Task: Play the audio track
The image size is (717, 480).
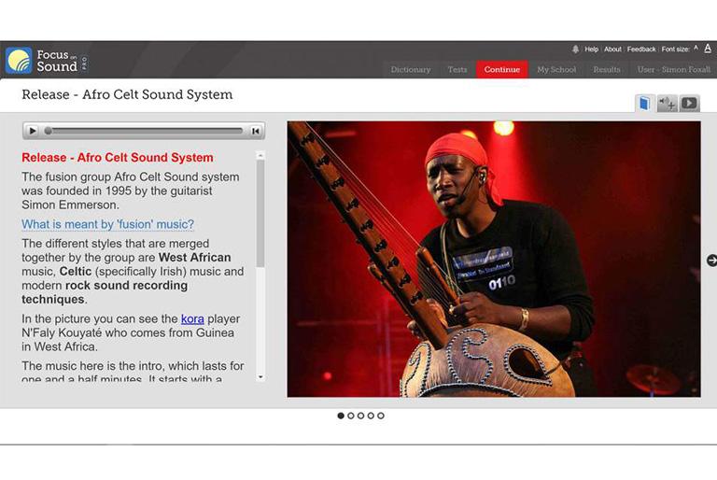Action: tap(33, 131)
